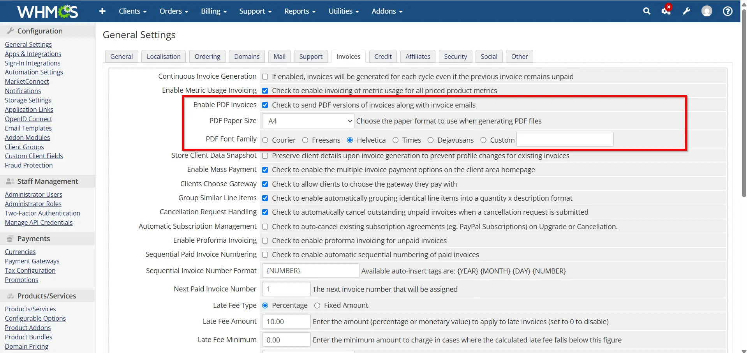Viewport: 747px width, 353px height.
Task: Click the Late Fee Minimum field
Action: 286,340
